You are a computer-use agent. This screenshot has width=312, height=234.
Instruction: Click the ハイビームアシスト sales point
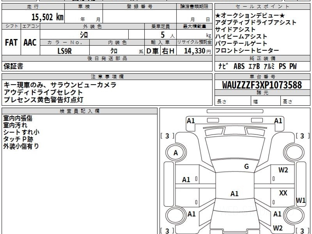(x=241, y=36)
